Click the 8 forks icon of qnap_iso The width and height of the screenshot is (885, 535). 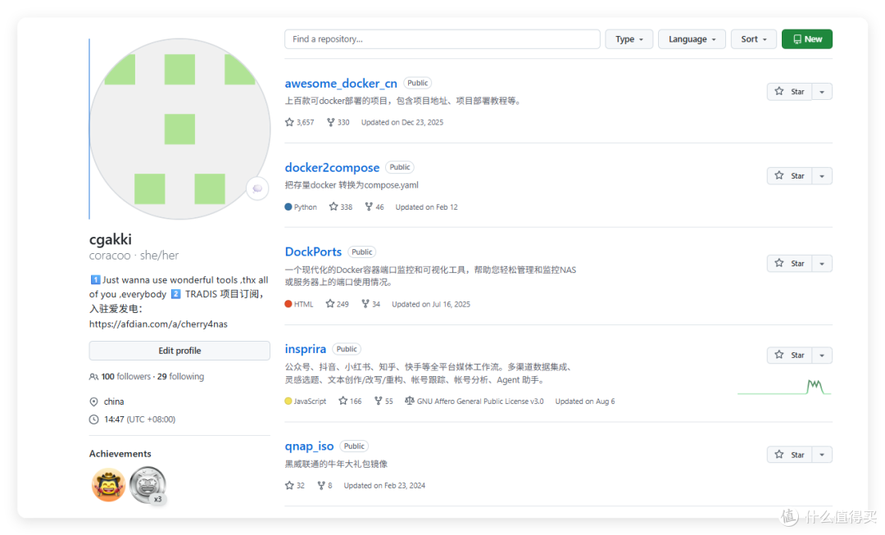click(321, 485)
